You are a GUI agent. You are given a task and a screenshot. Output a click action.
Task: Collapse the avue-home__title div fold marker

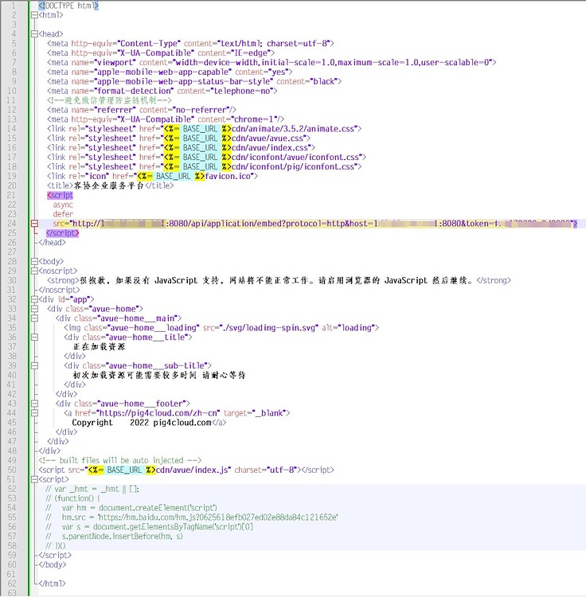click(x=34, y=338)
